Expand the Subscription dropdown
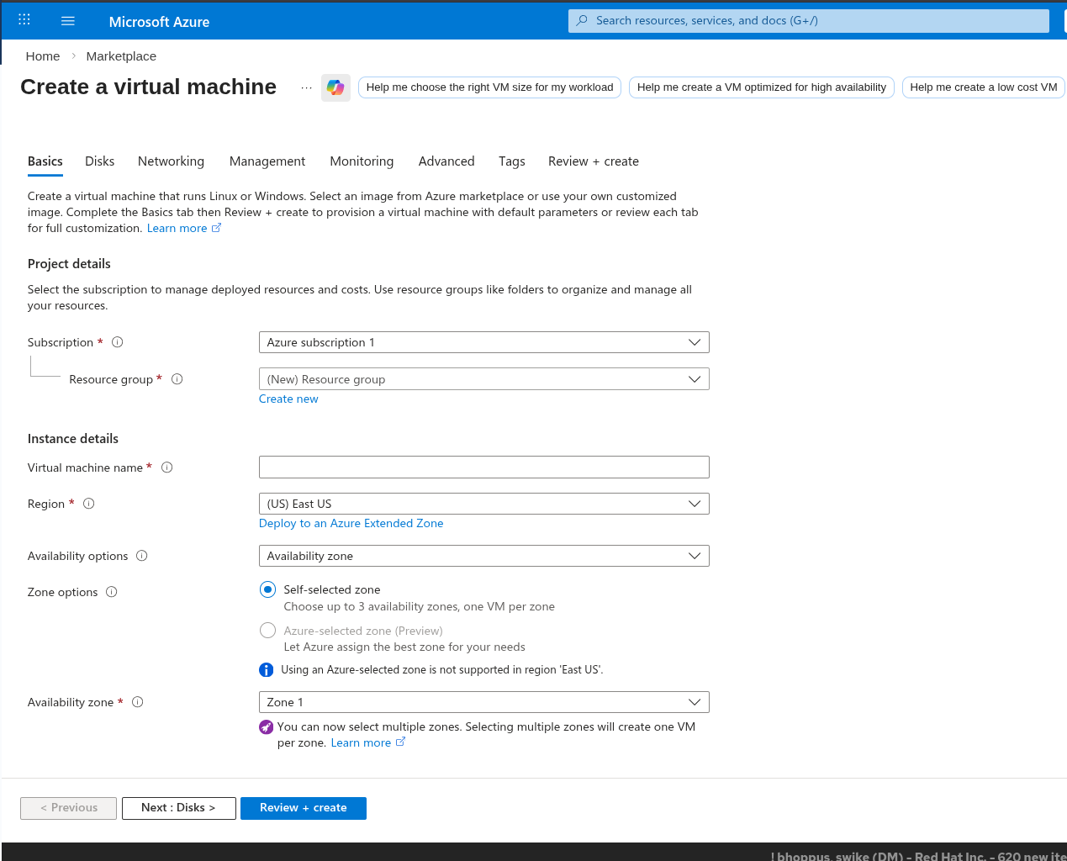1067x861 pixels. click(483, 342)
